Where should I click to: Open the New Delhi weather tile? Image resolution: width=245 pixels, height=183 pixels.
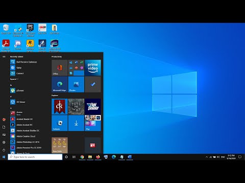pos(60,145)
